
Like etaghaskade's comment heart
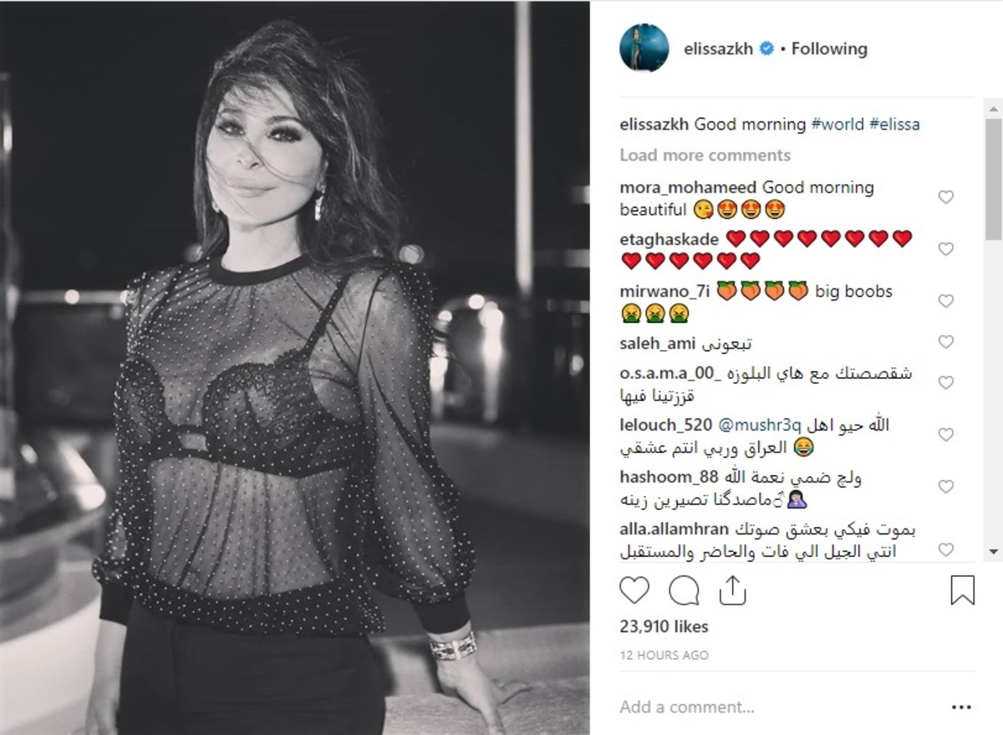(x=946, y=249)
